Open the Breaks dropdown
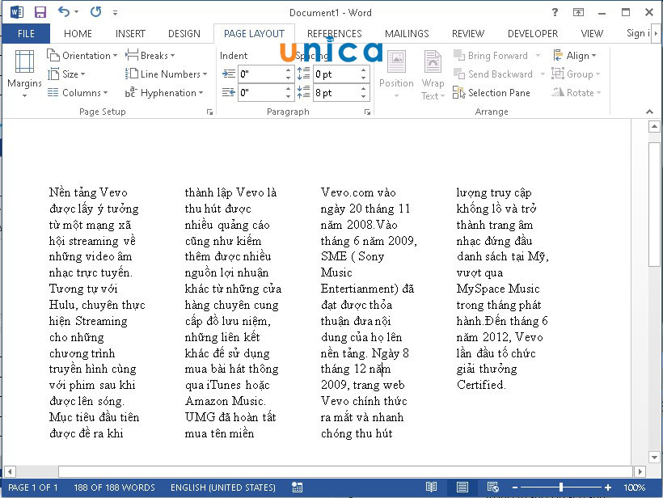The height and width of the screenshot is (498, 663). pos(150,56)
